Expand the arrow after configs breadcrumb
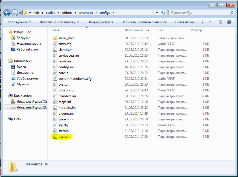The height and width of the screenshot is (177, 238). click(x=113, y=13)
